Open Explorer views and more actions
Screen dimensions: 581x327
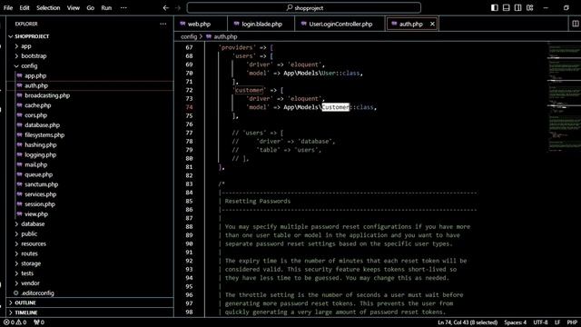coord(163,24)
